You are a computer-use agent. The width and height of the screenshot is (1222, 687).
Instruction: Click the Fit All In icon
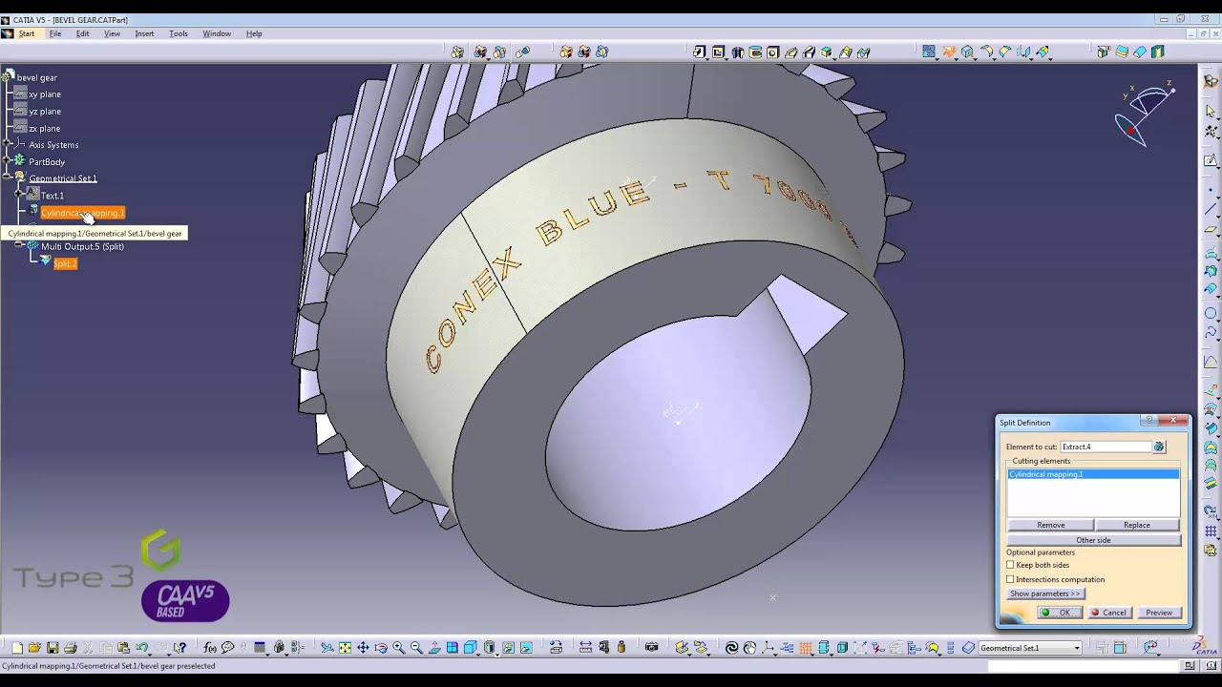(345, 648)
